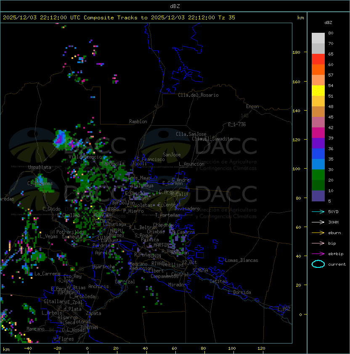Image resolution: width=350 pixels, height=354 pixels.
Task: Click the Zapata label
Action: (93, 313)
